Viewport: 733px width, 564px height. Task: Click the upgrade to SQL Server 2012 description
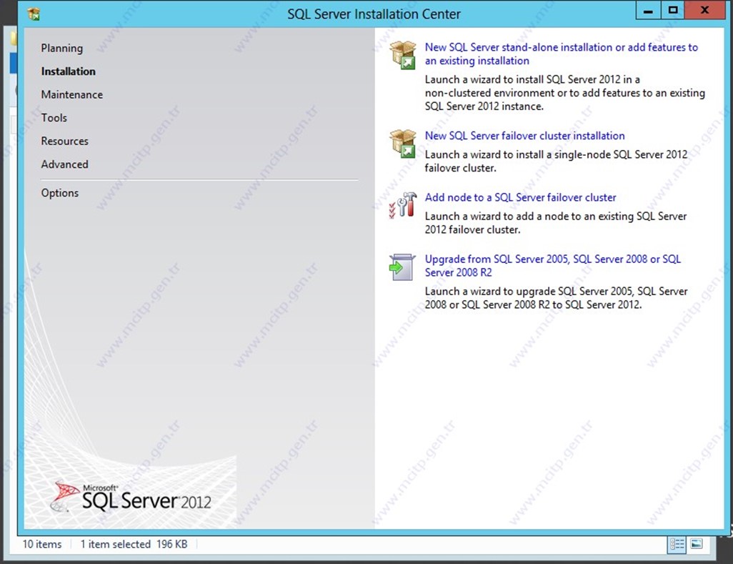556,298
